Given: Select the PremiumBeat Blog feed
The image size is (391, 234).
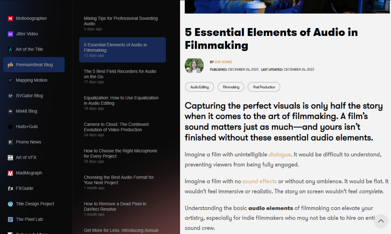Looking at the screenshot, I should click(x=34, y=65).
